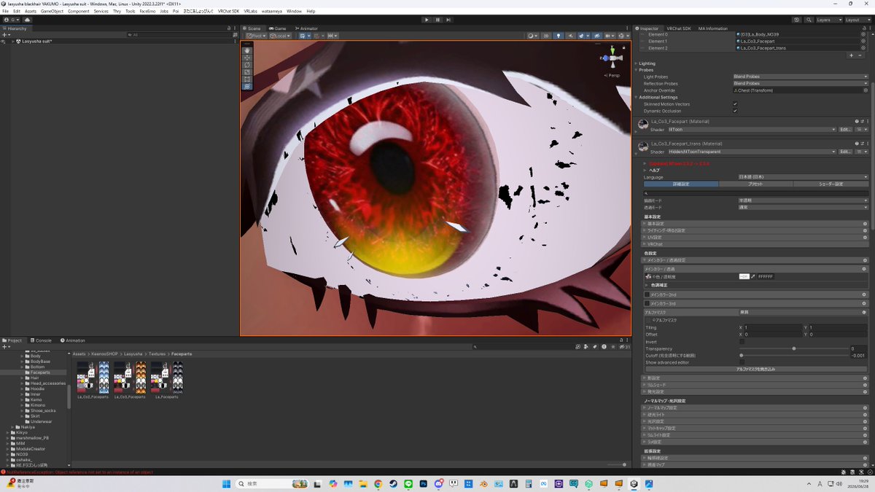875x492 pixels.
Task: Open the Pivot handle position dropdown
Action: click(x=255, y=35)
